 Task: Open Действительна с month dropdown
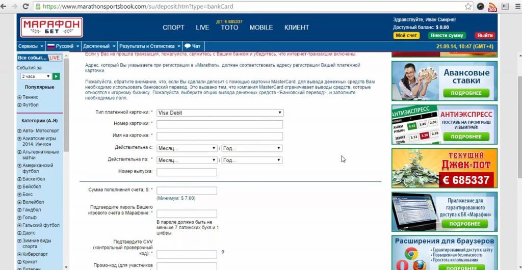point(187,148)
